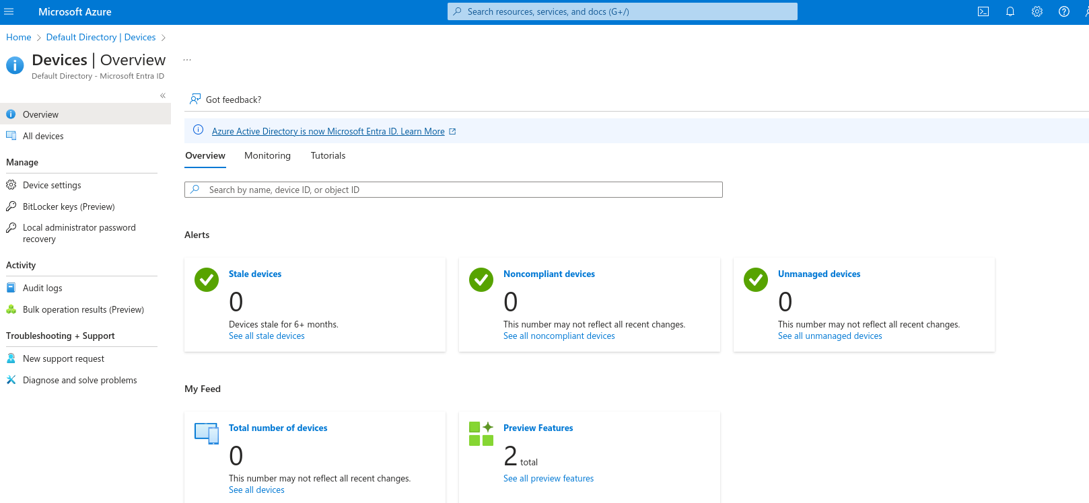Collapse the left sidebar menu
This screenshot has width=1089, height=503.
pos(163,95)
